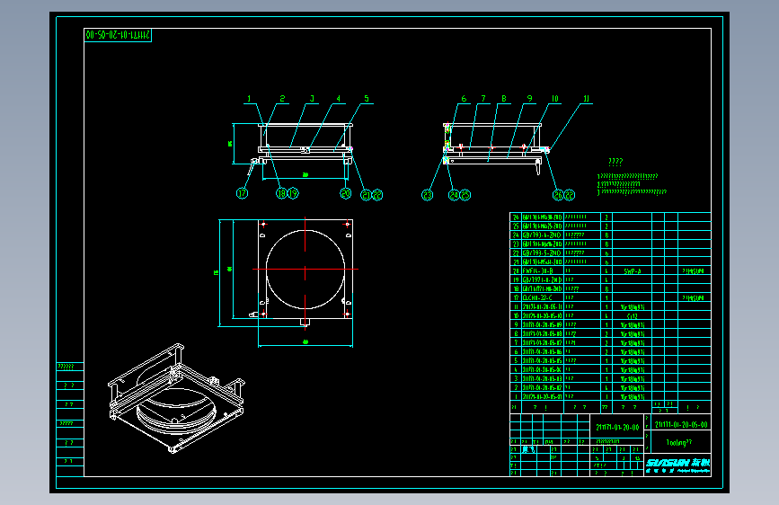779x505 pixels.
Task: Click part callout number 4 label
Action: click(x=339, y=99)
